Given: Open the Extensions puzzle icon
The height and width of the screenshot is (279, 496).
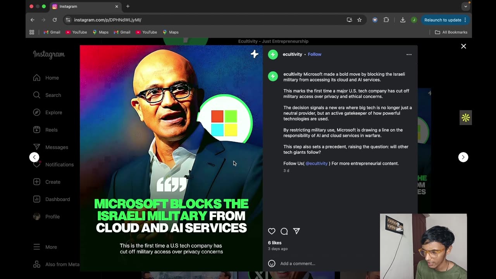Looking at the screenshot, I should (x=386, y=20).
